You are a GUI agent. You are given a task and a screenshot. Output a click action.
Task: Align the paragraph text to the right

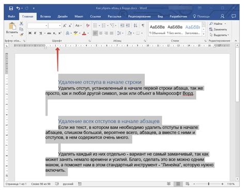106,33
